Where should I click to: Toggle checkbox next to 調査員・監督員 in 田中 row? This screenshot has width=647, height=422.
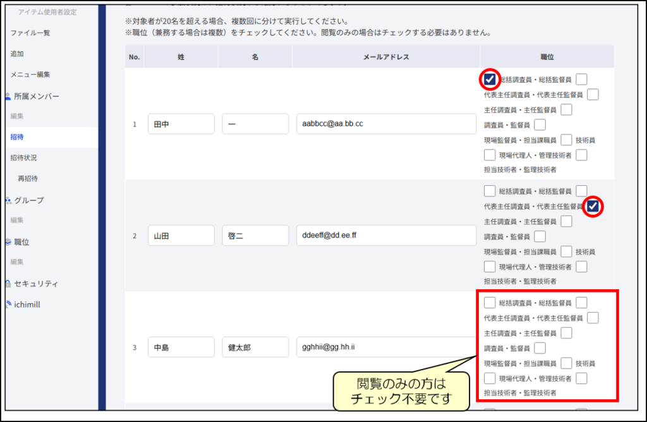tap(540, 124)
